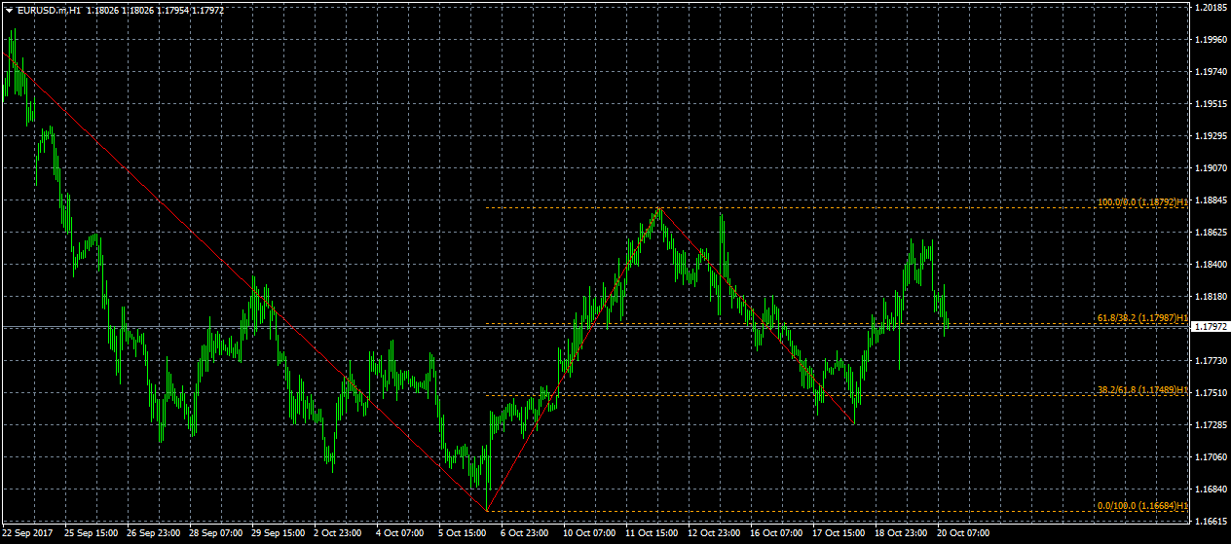Select the 0.0/100.0 (1.16684) Fibonacci label
Image resolution: width=1231 pixels, height=544 pixels.
(x=1142, y=506)
